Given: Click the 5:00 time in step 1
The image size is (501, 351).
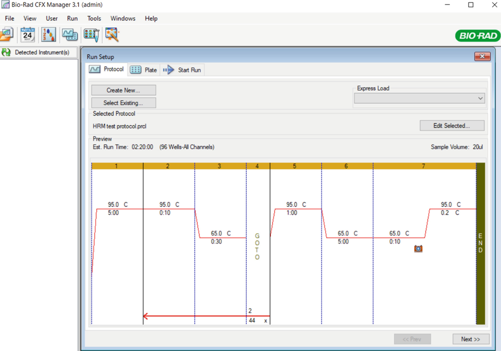Looking at the screenshot, I should pyautogui.click(x=113, y=213).
